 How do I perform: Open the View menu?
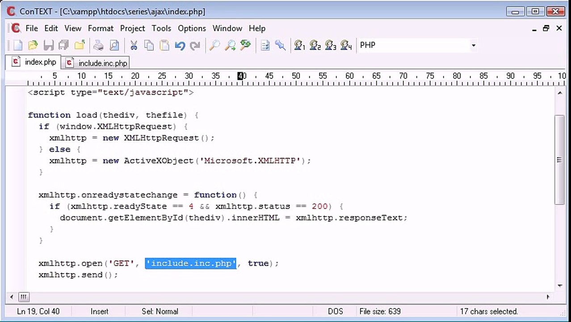pyautogui.click(x=73, y=28)
